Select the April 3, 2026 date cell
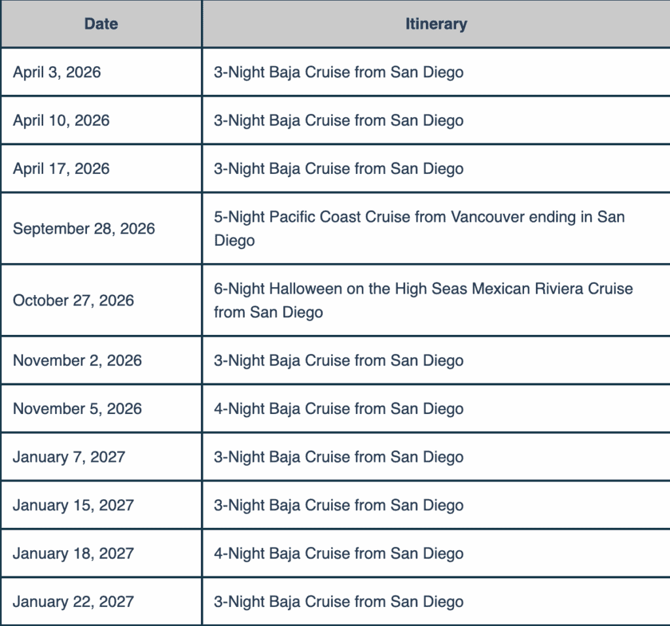 pos(57,72)
